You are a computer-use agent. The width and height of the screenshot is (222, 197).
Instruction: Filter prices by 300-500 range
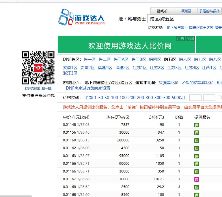pyautogui.click(x=163, y=98)
